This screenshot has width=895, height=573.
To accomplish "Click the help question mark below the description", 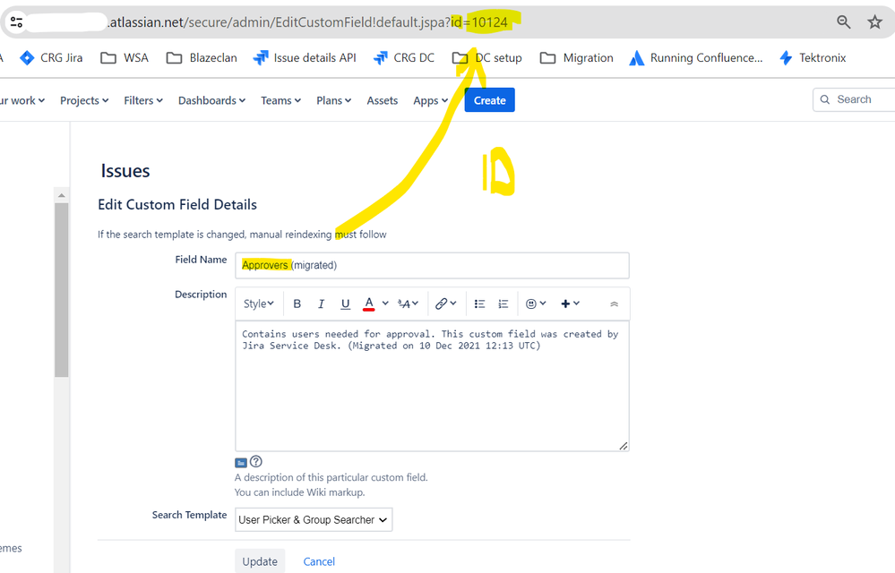I will pos(255,461).
